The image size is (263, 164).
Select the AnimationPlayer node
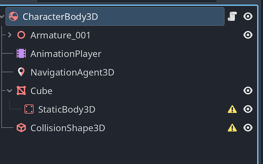pos(66,54)
